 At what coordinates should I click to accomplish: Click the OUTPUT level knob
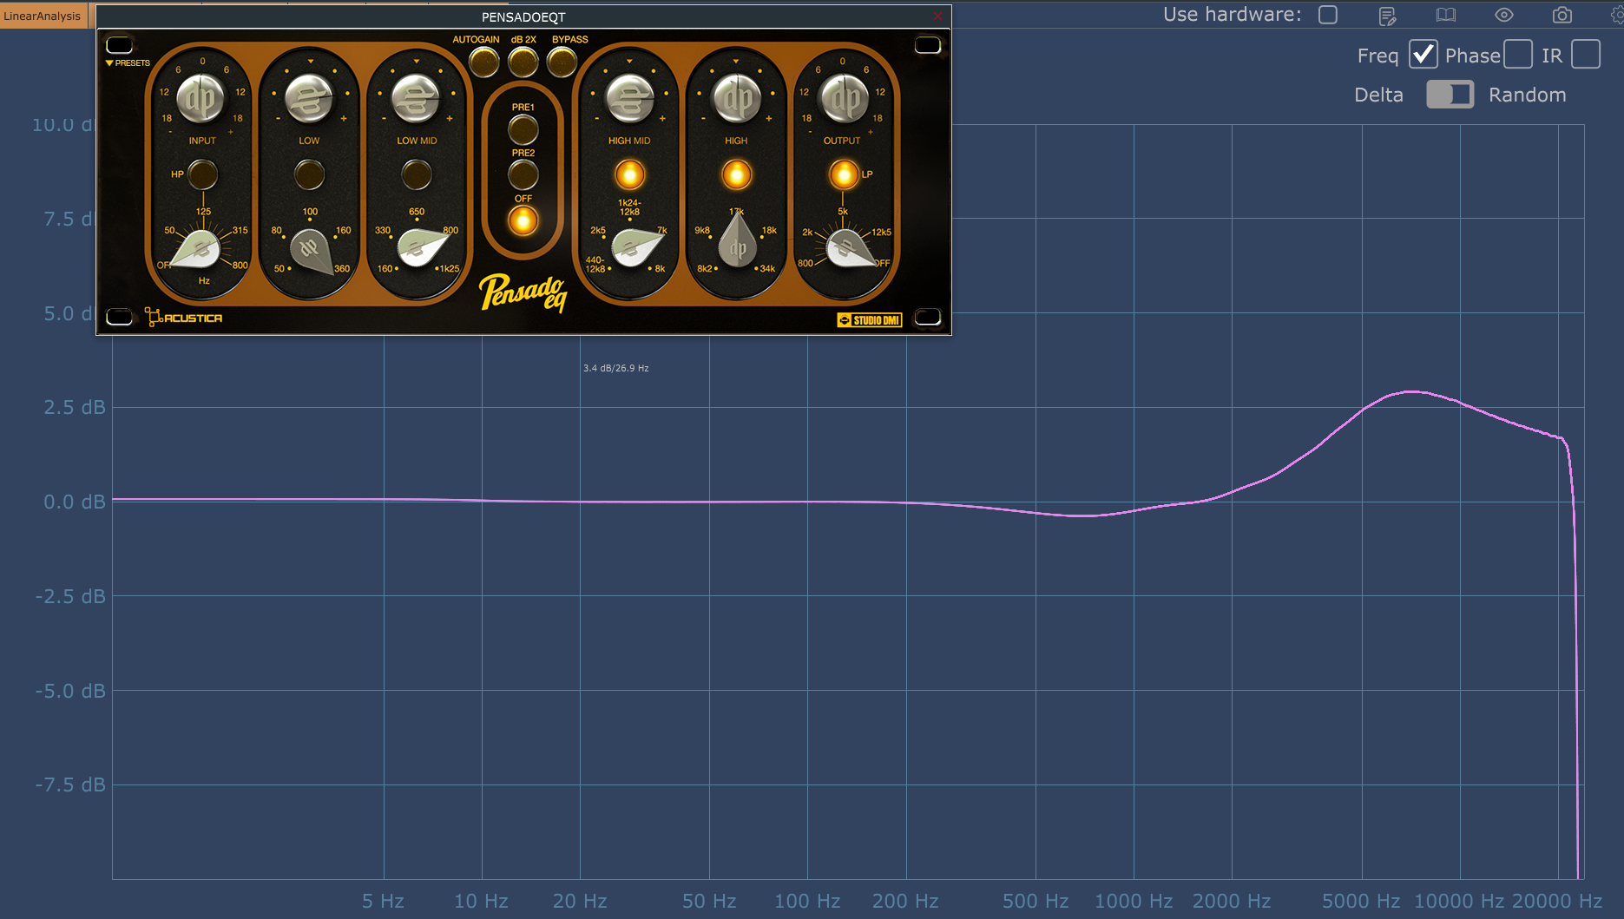[x=843, y=98]
